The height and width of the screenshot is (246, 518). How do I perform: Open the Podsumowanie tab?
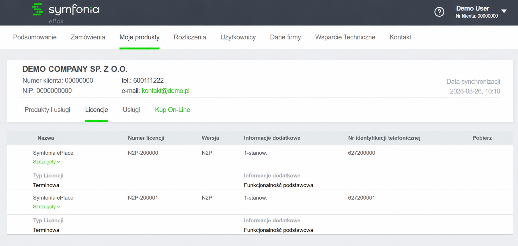[x=35, y=37]
